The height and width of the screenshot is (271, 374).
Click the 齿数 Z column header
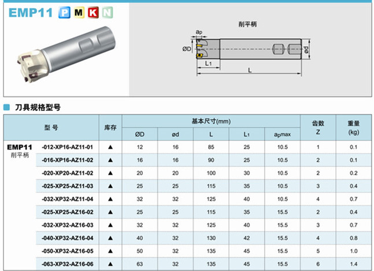pos(318,127)
